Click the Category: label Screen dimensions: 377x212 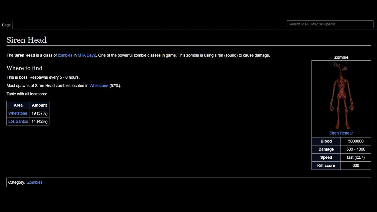point(17,182)
